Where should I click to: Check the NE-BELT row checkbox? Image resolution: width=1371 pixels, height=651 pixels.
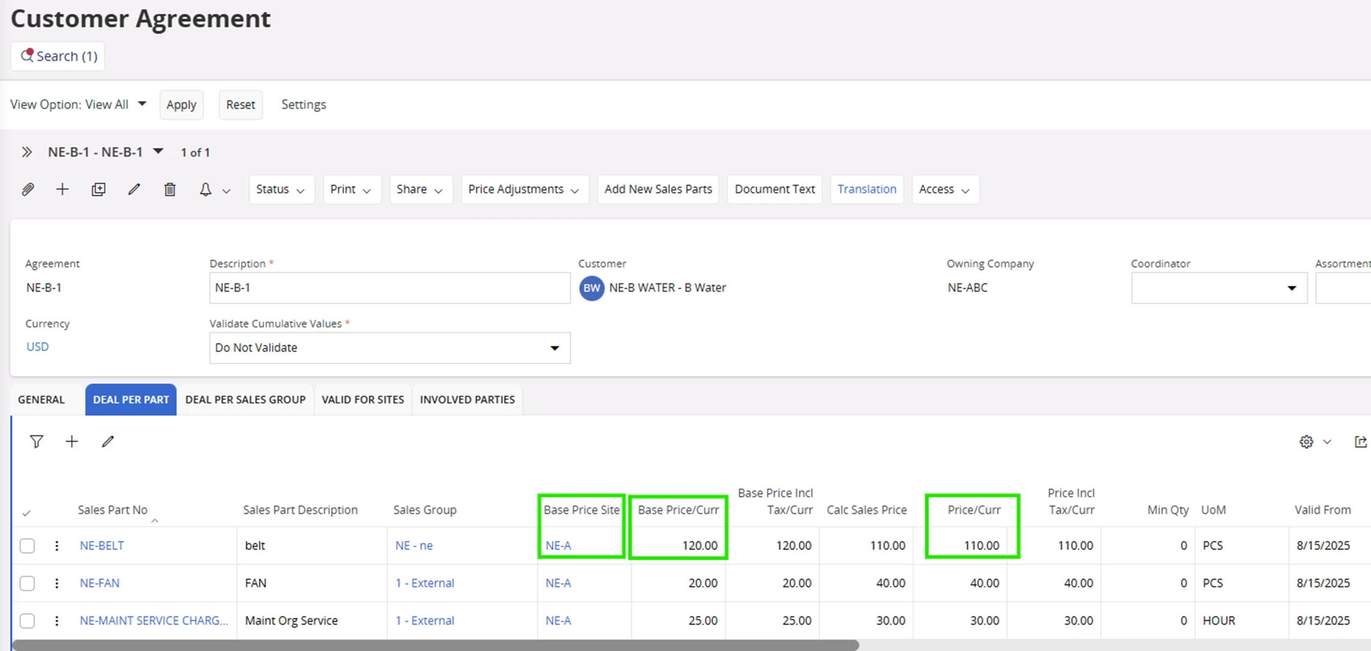(27, 546)
